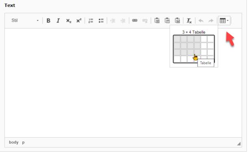Image resolution: width=248 pixels, height=152 pixels.
Task: Click the Stil dropdown arrow
Action: 38,21
